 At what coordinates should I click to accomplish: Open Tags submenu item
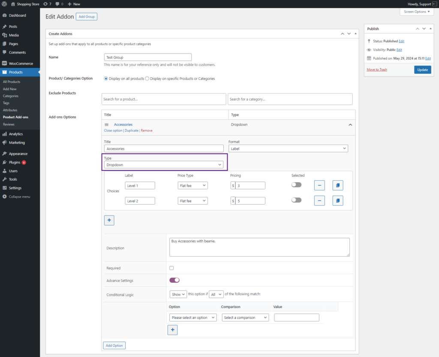coord(6,103)
